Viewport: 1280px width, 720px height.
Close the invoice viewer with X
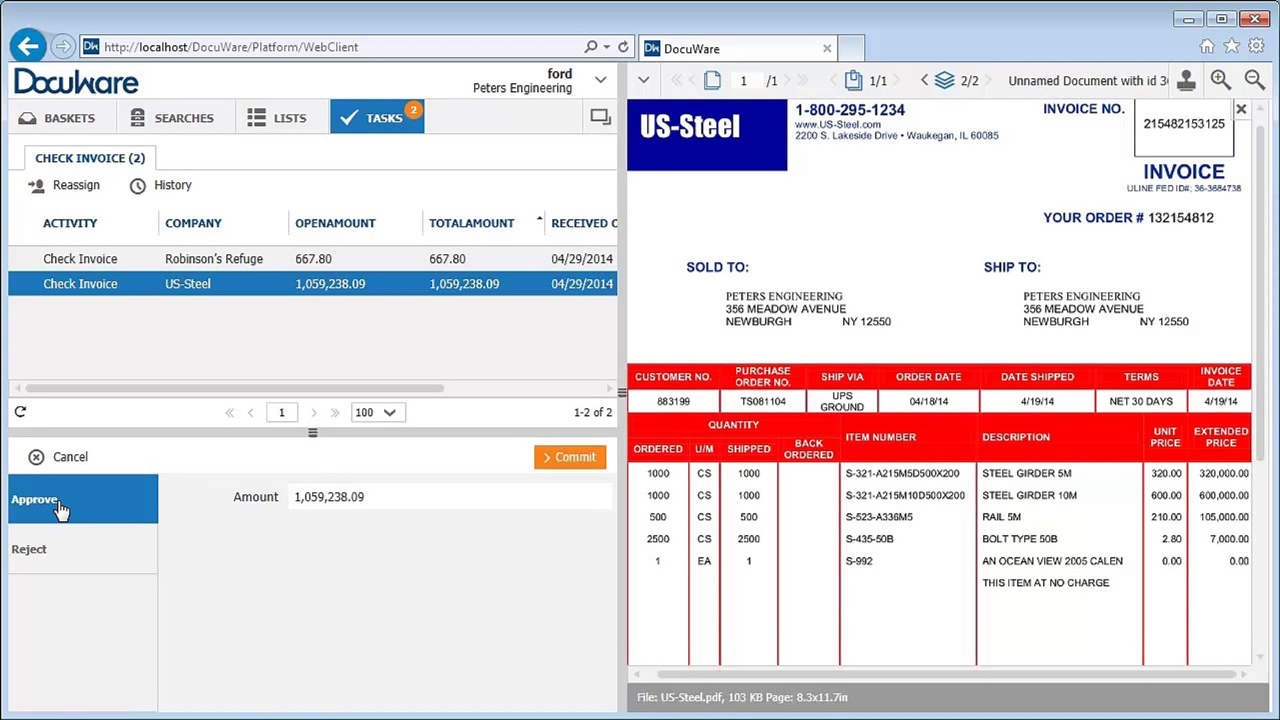tap(1241, 109)
